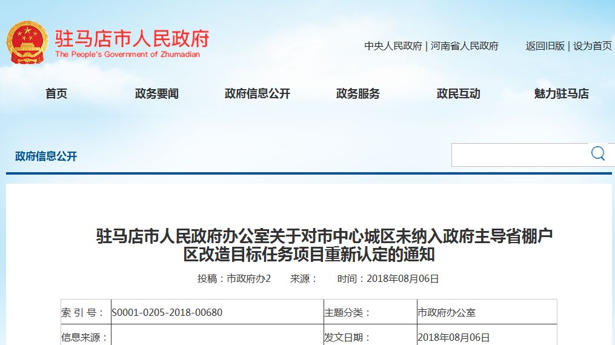Click the article title about 棚户区改造
615x345 pixels.
tap(324, 246)
